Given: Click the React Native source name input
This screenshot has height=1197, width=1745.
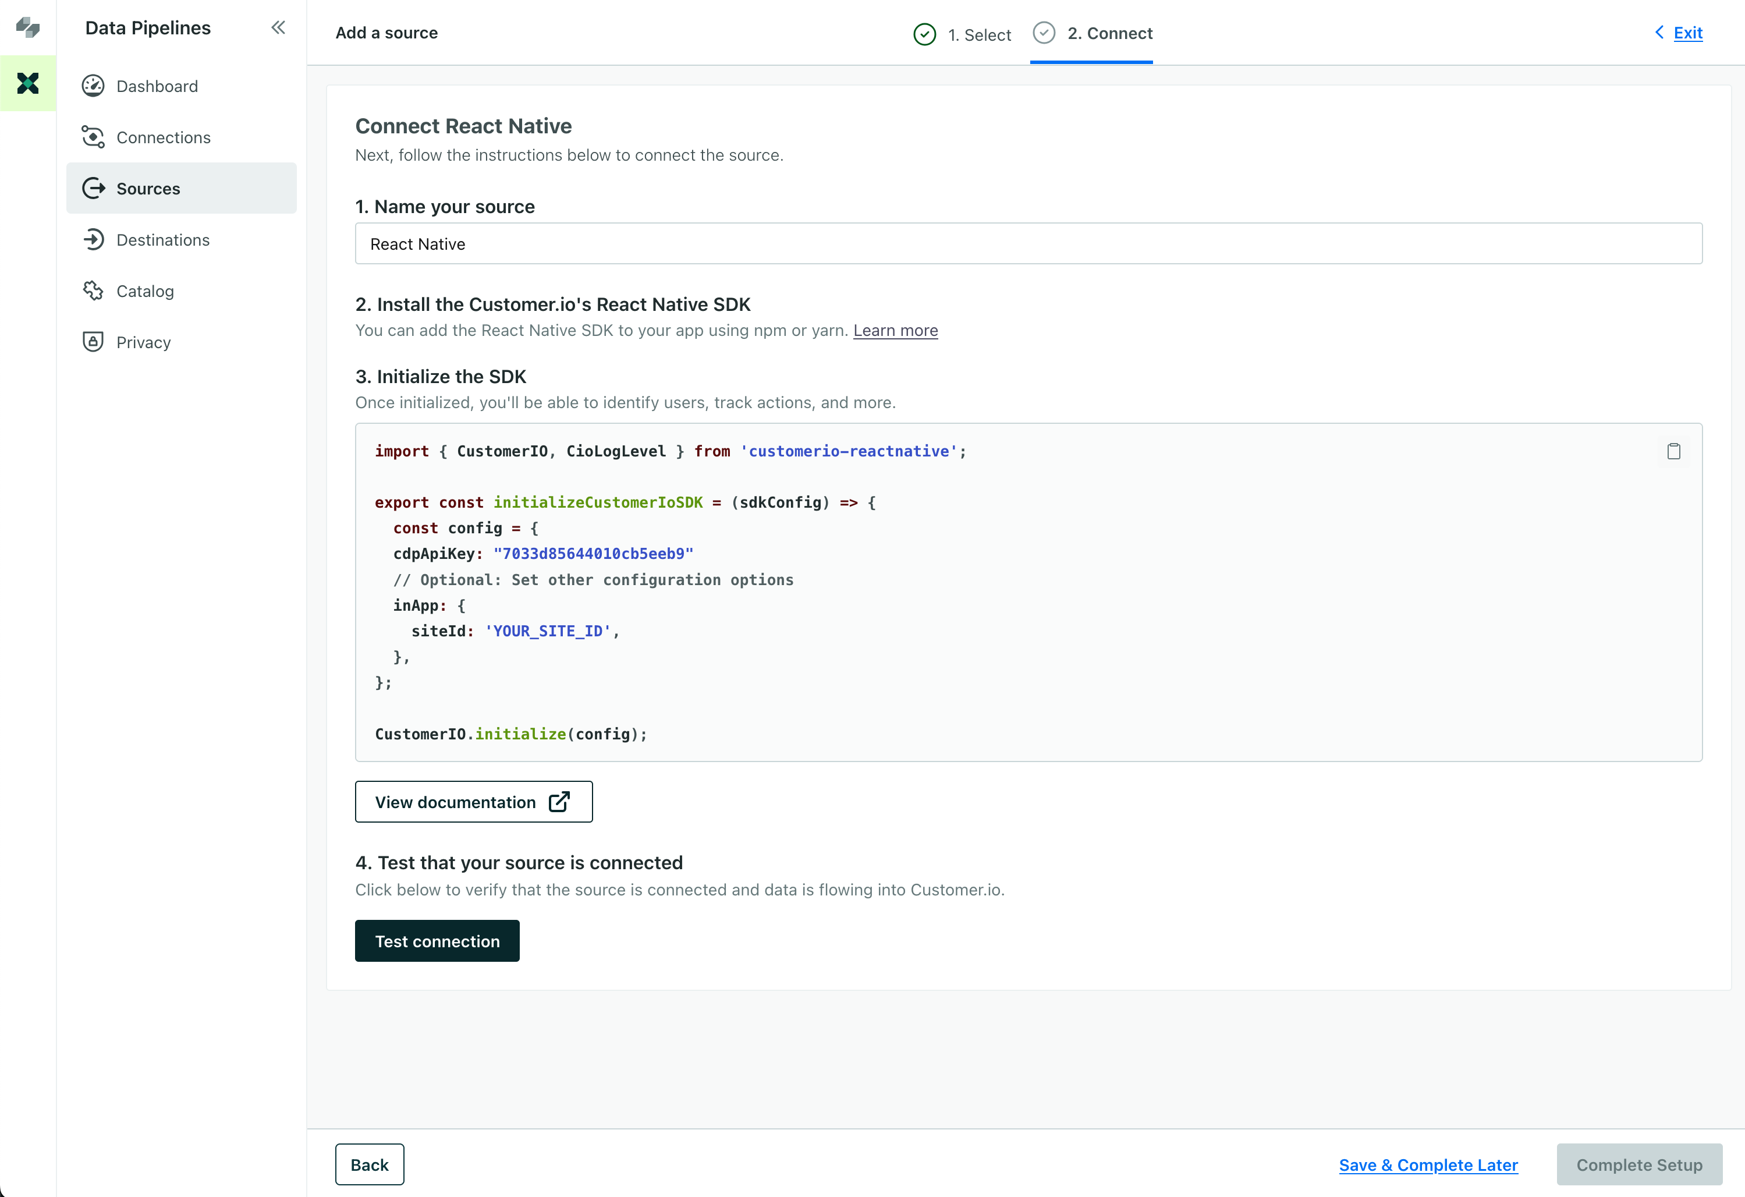Looking at the screenshot, I should [x=1029, y=243].
